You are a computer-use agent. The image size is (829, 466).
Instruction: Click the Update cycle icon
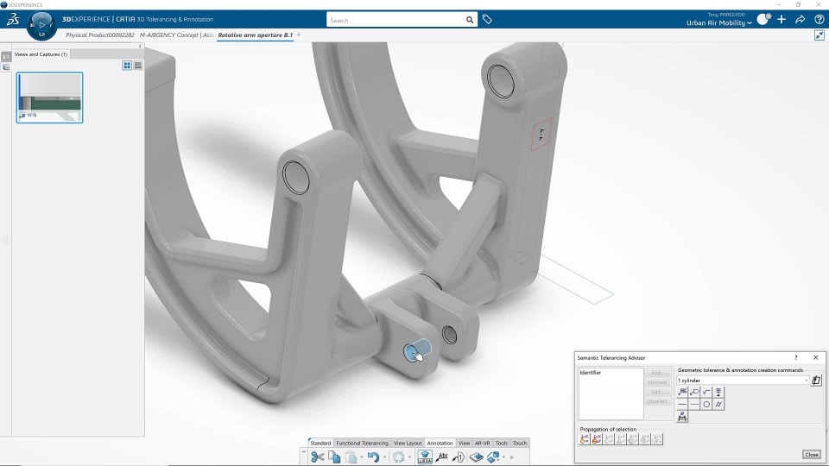pyautogui.click(x=399, y=457)
